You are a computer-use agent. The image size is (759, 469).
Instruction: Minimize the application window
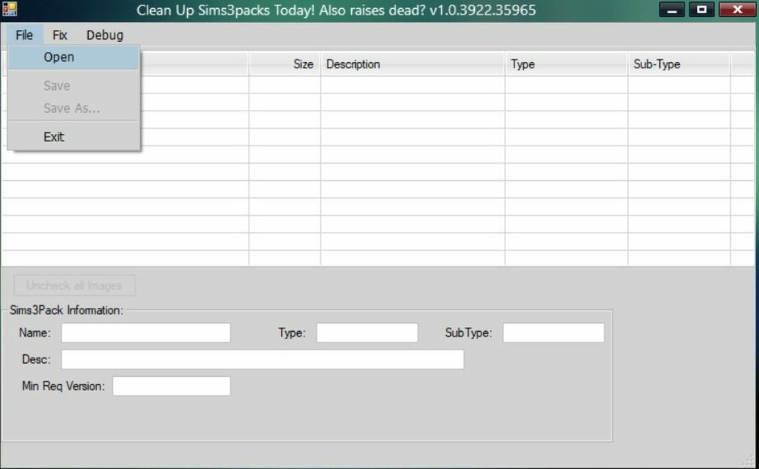coord(672,9)
